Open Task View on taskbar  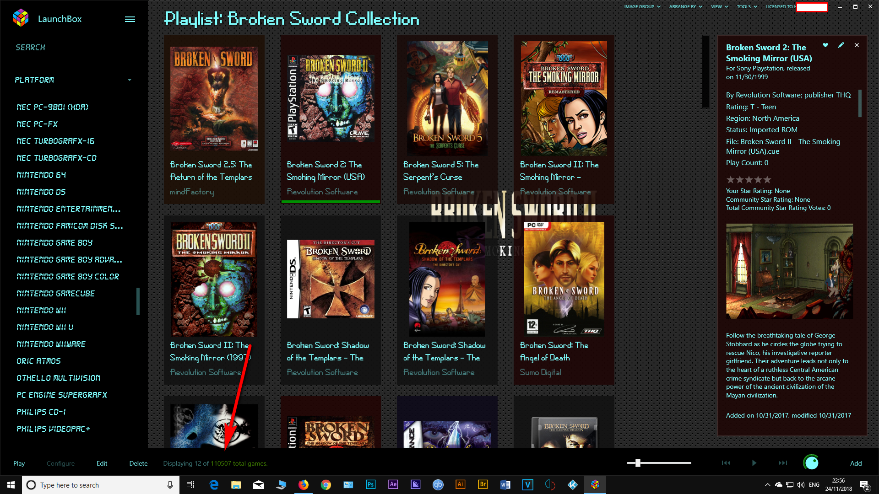click(190, 485)
